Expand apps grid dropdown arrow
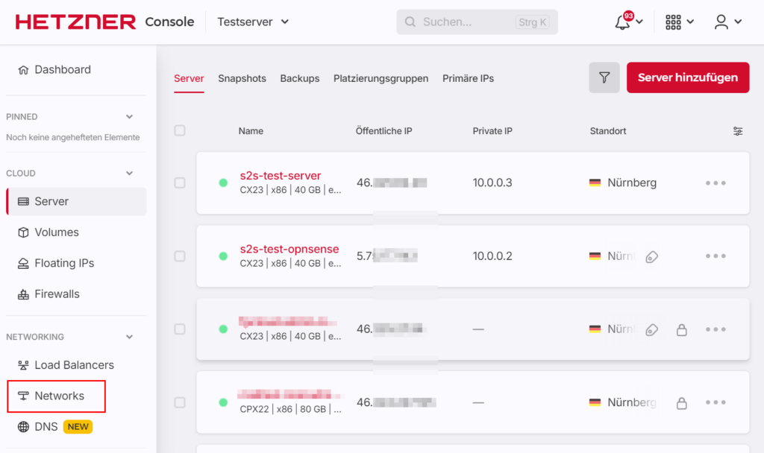764x453 pixels. tap(690, 22)
